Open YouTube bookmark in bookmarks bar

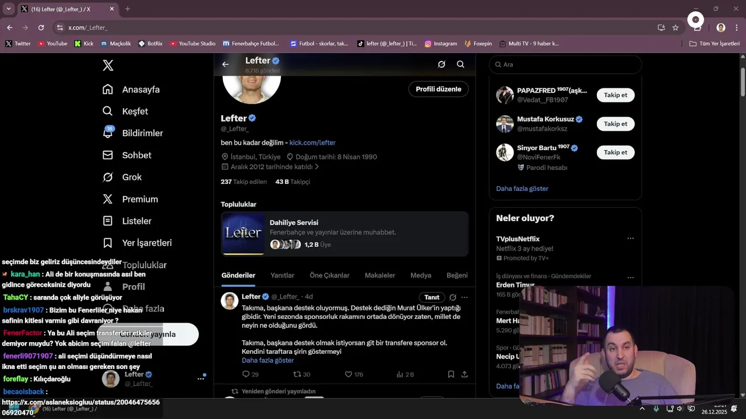[x=52, y=44]
